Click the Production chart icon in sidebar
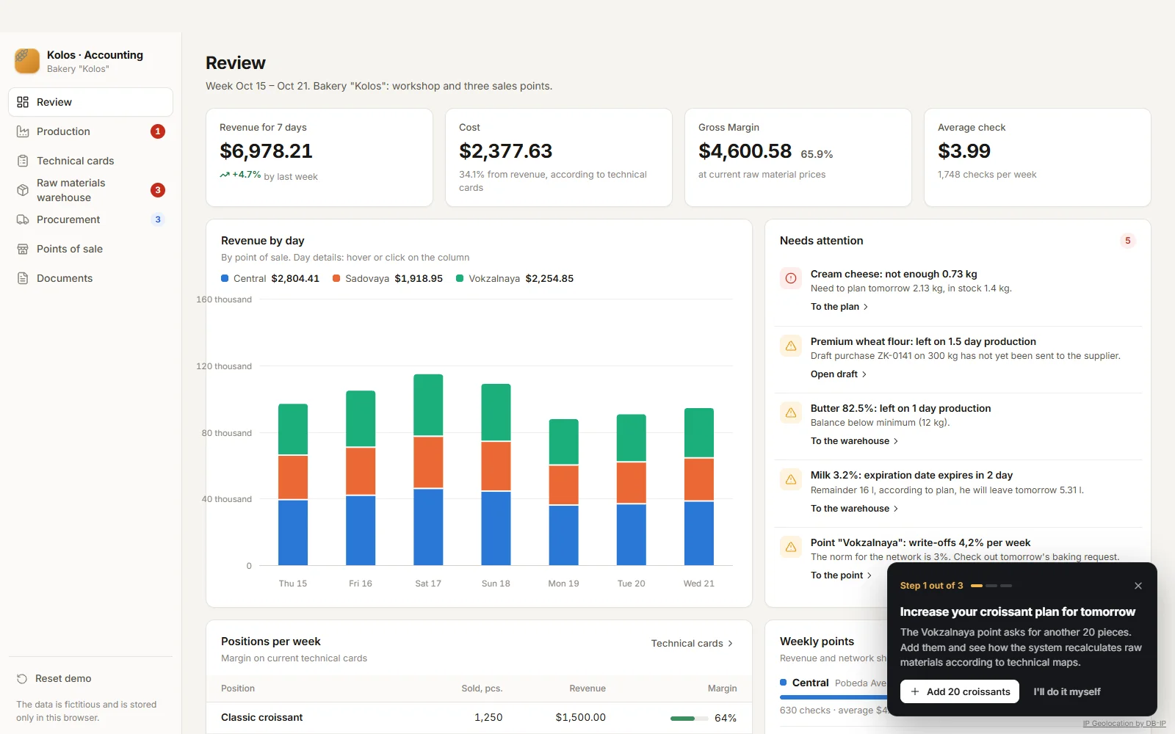The image size is (1175, 734). coord(23,131)
